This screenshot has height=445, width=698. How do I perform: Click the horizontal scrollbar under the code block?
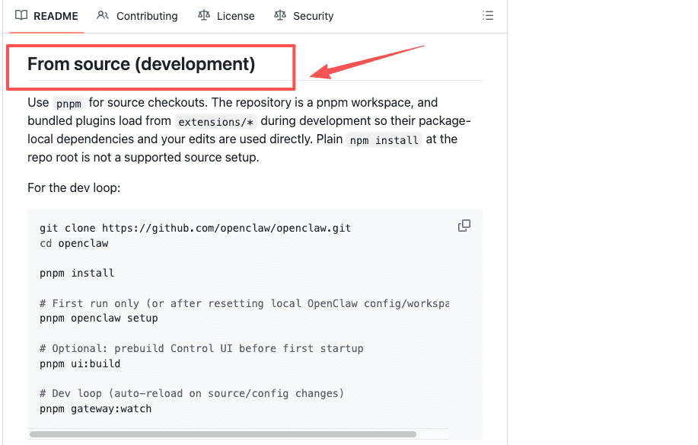pos(223,434)
